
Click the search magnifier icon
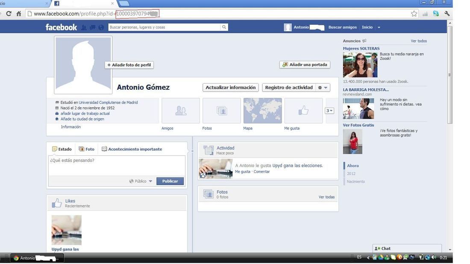(x=224, y=27)
